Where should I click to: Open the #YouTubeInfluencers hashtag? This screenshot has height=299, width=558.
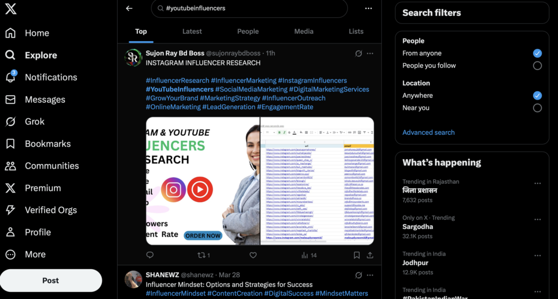point(179,90)
